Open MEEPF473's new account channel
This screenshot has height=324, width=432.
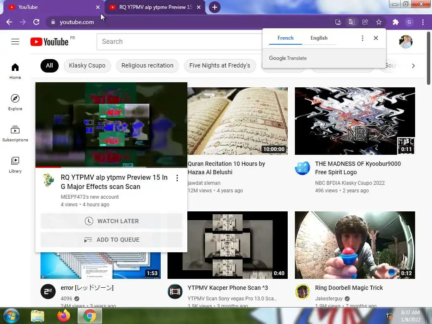click(x=89, y=197)
